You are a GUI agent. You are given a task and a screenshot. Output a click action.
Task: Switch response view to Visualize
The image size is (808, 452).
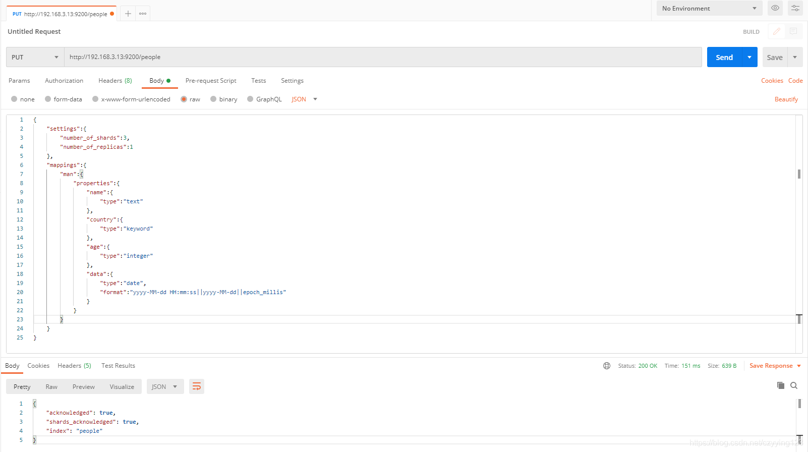pyautogui.click(x=122, y=386)
